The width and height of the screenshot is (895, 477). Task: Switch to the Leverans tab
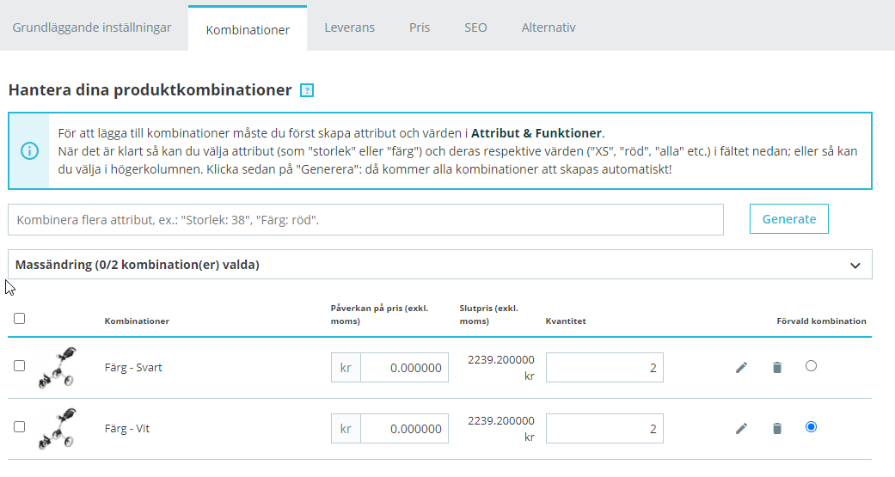[x=349, y=28]
